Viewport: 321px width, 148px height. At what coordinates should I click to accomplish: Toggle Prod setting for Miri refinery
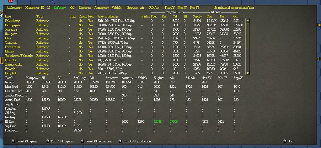(90, 38)
